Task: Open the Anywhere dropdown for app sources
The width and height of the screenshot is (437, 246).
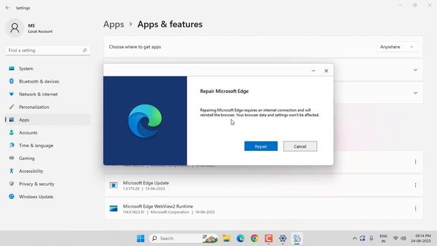Action: (x=397, y=47)
